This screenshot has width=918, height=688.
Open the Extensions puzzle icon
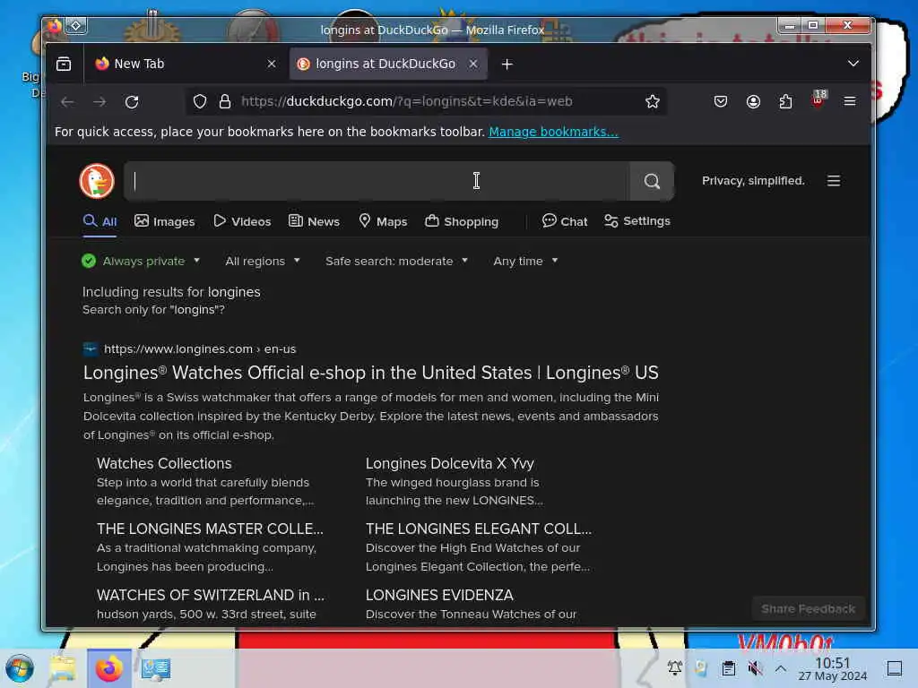point(785,102)
